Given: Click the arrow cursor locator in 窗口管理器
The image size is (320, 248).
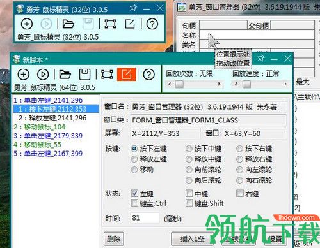Looking at the screenshot, I should click(213, 41).
